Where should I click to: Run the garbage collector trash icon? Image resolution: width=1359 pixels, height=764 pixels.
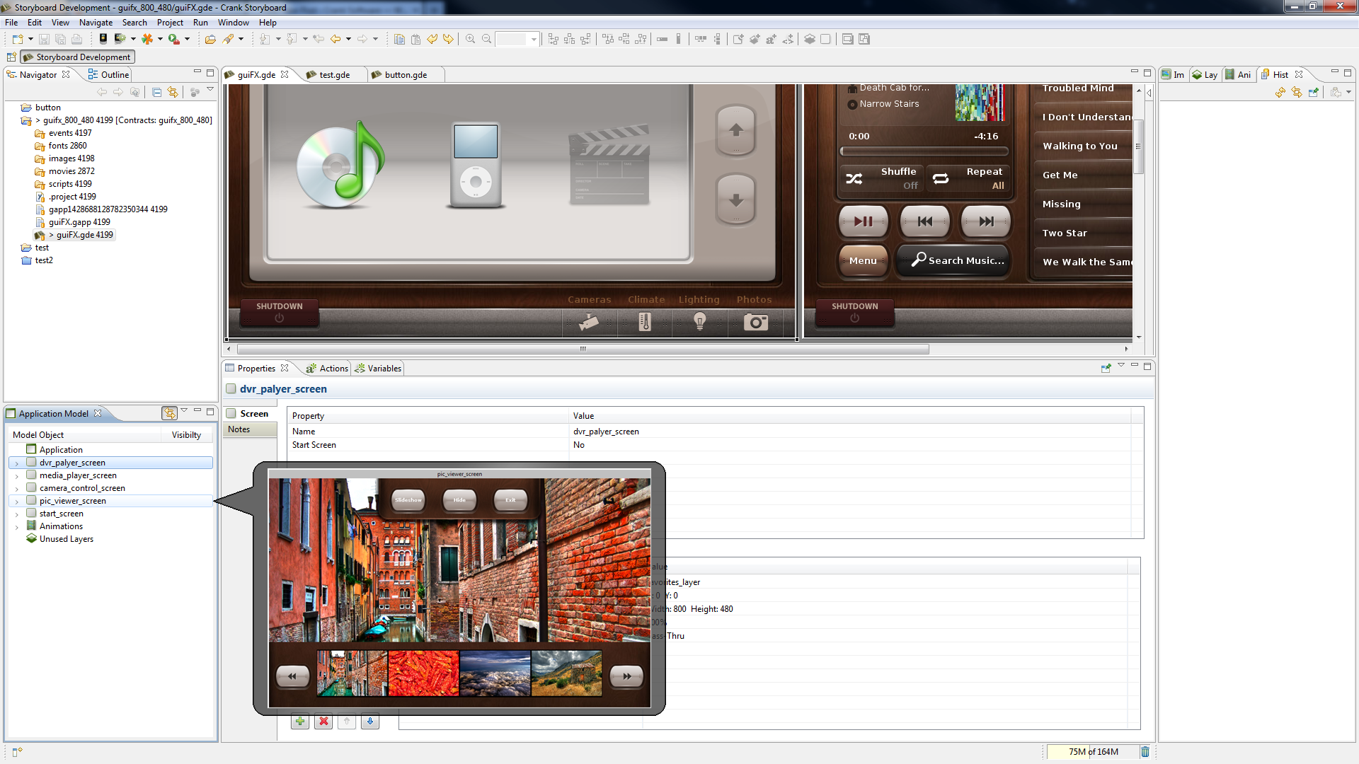click(1145, 751)
